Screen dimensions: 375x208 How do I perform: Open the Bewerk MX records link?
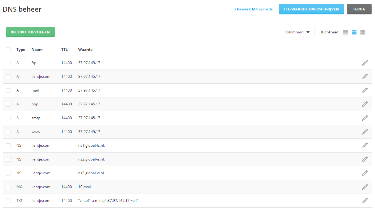pos(255,9)
